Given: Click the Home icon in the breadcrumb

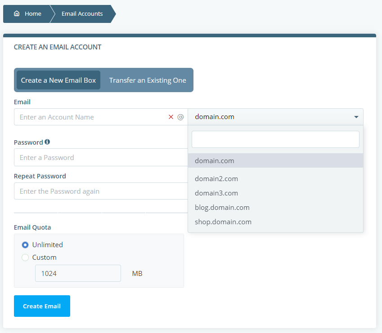Looking at the screenshot, I should tap(16, 13).
